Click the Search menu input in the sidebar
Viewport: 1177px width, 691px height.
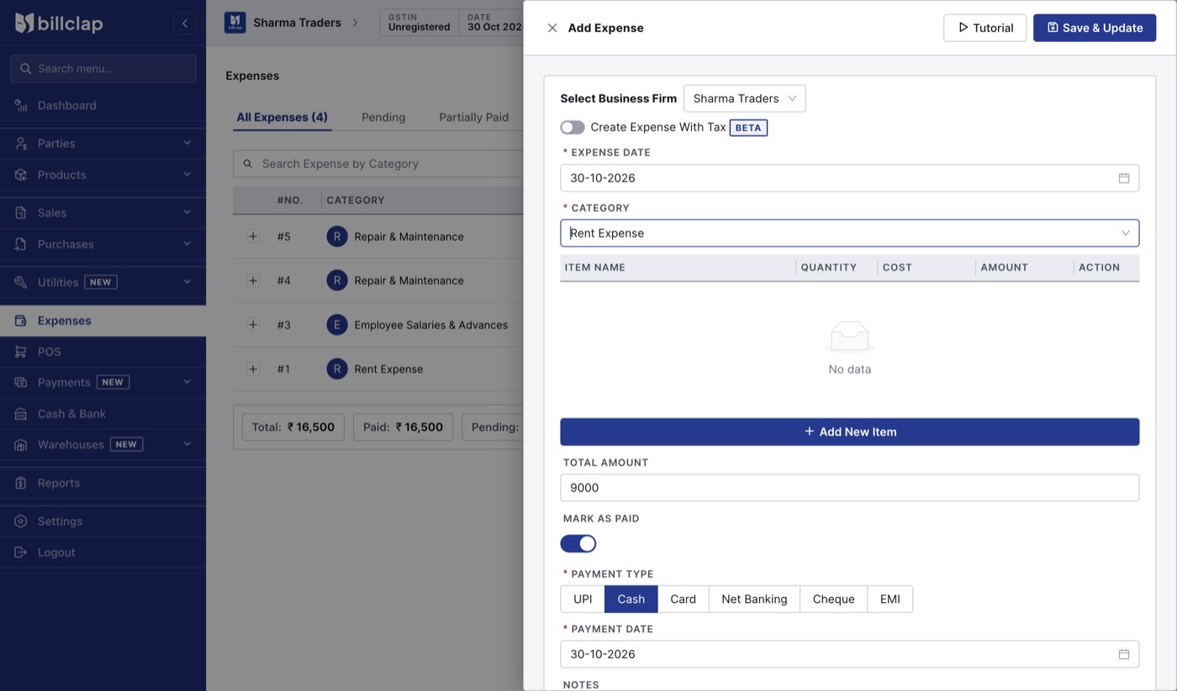[x=103, y=69]
